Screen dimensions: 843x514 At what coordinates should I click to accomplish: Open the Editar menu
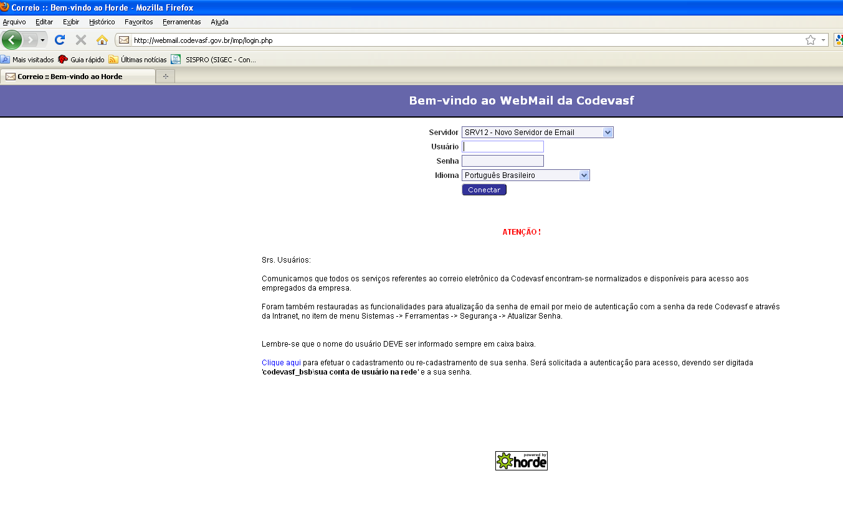44,22
